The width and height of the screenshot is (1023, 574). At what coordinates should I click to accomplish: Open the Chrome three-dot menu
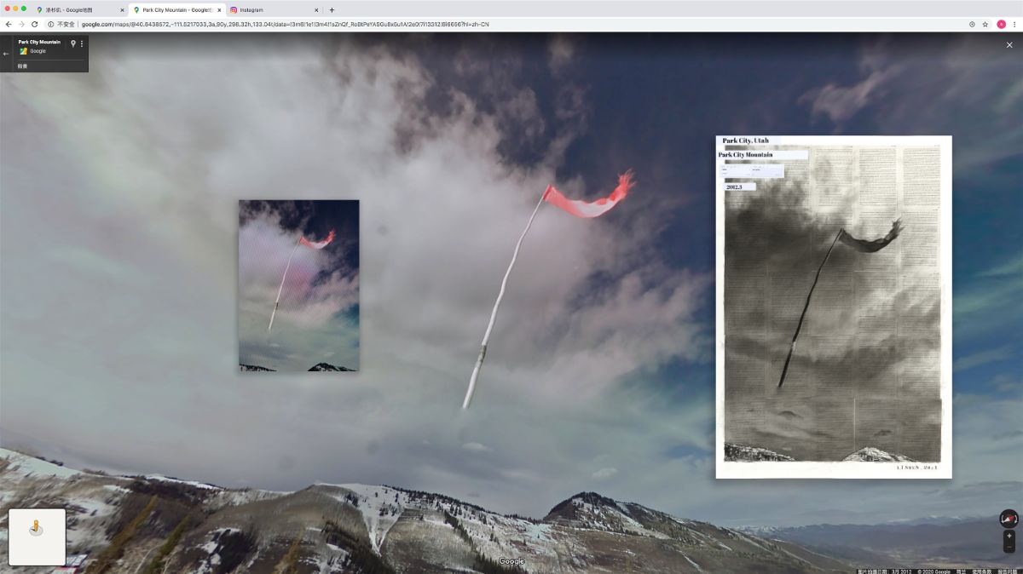pyautogui.click(x=1014, y=24)
